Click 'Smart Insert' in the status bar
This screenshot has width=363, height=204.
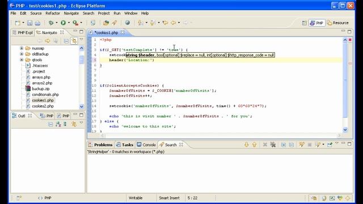point(169,198)
